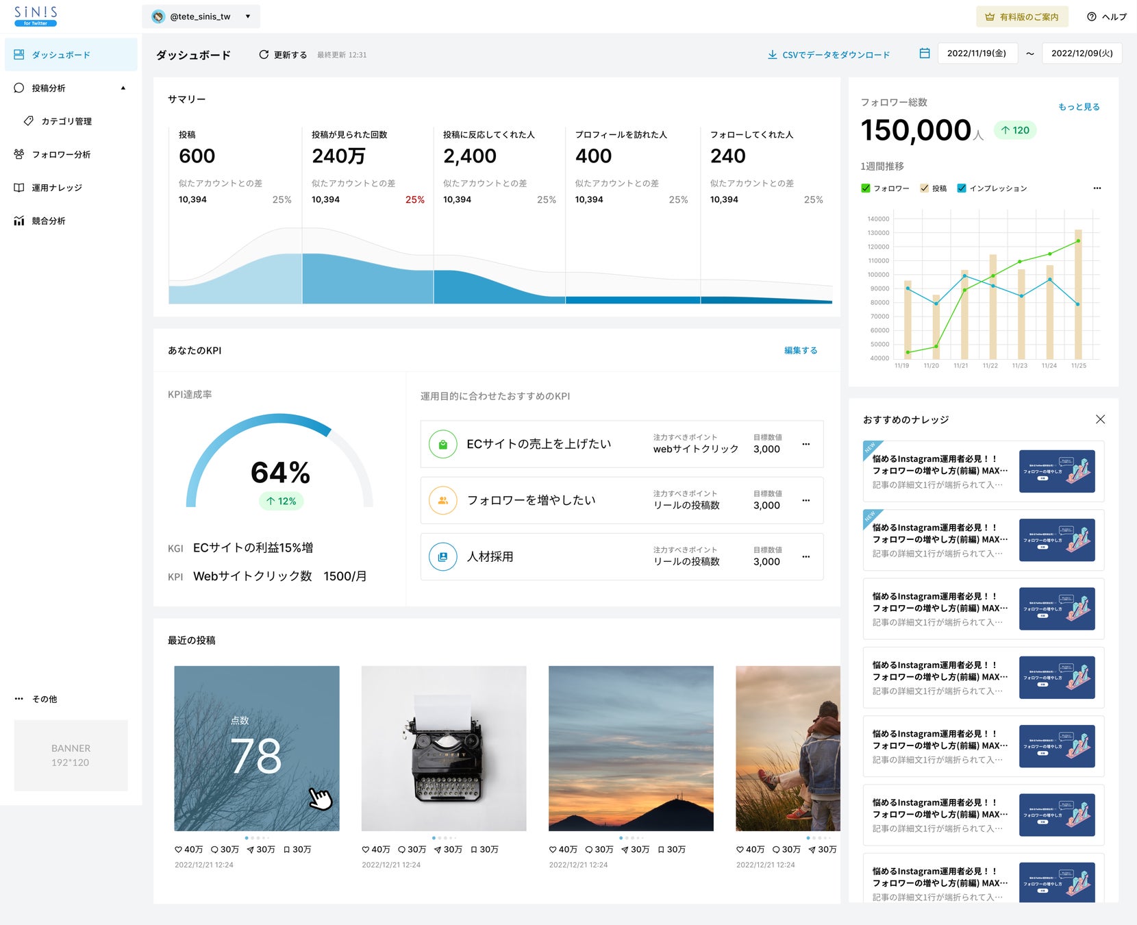
Task: Open the sunset mountain post thumbnail
Action: 631,748
